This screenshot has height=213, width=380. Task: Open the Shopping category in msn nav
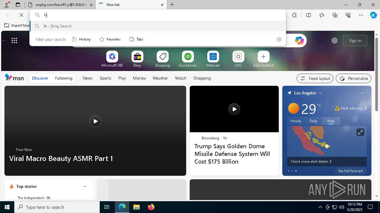(x=202, y=78)
